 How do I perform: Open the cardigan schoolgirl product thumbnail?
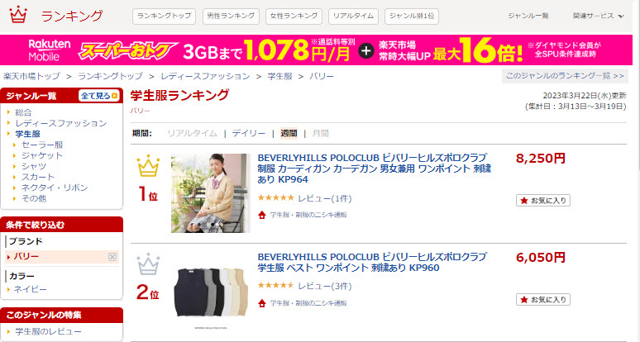tap(211, 193)
